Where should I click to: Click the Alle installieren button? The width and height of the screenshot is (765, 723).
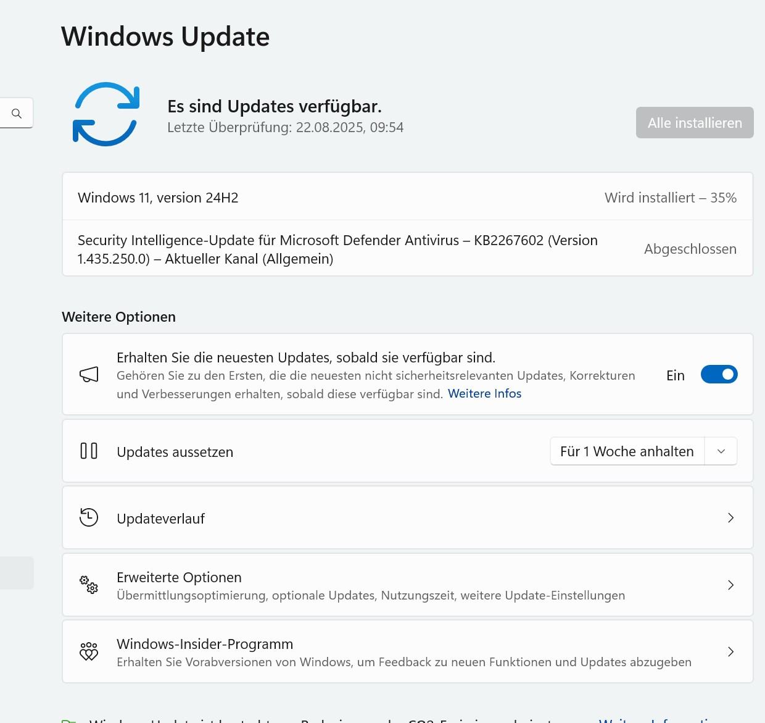point(695,123)
